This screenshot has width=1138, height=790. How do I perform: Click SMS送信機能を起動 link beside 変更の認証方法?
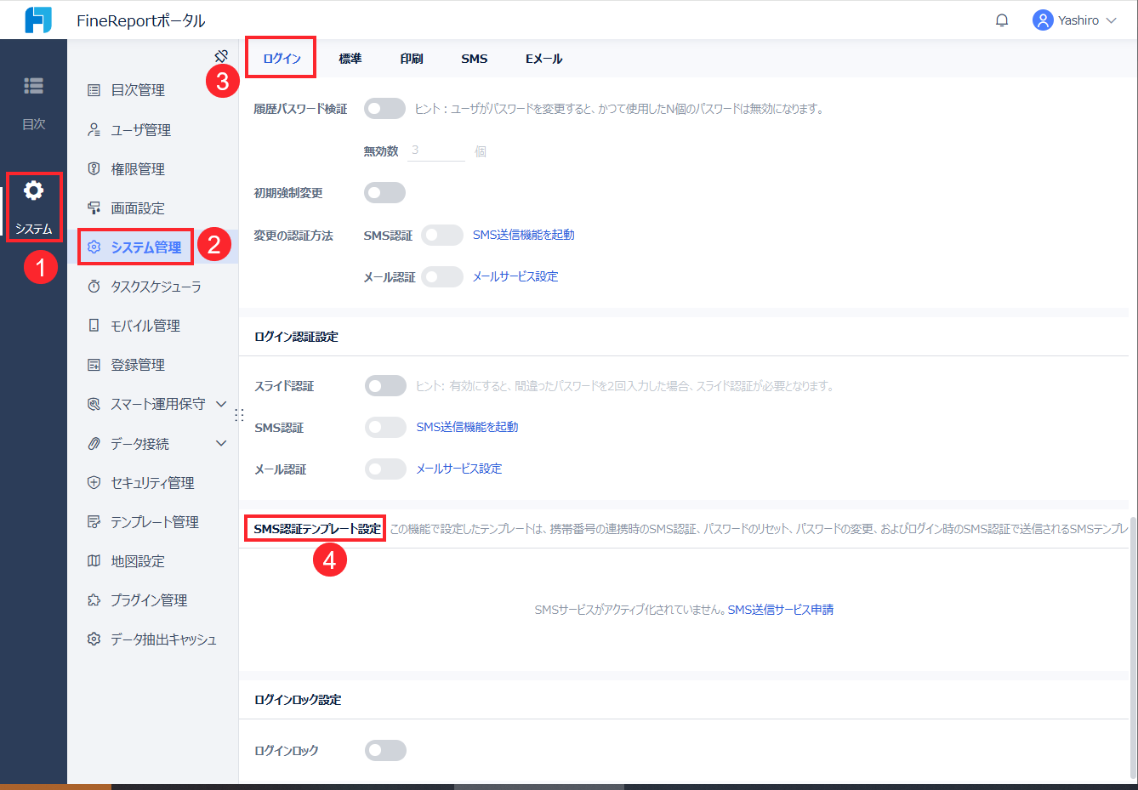click(524, 235)
